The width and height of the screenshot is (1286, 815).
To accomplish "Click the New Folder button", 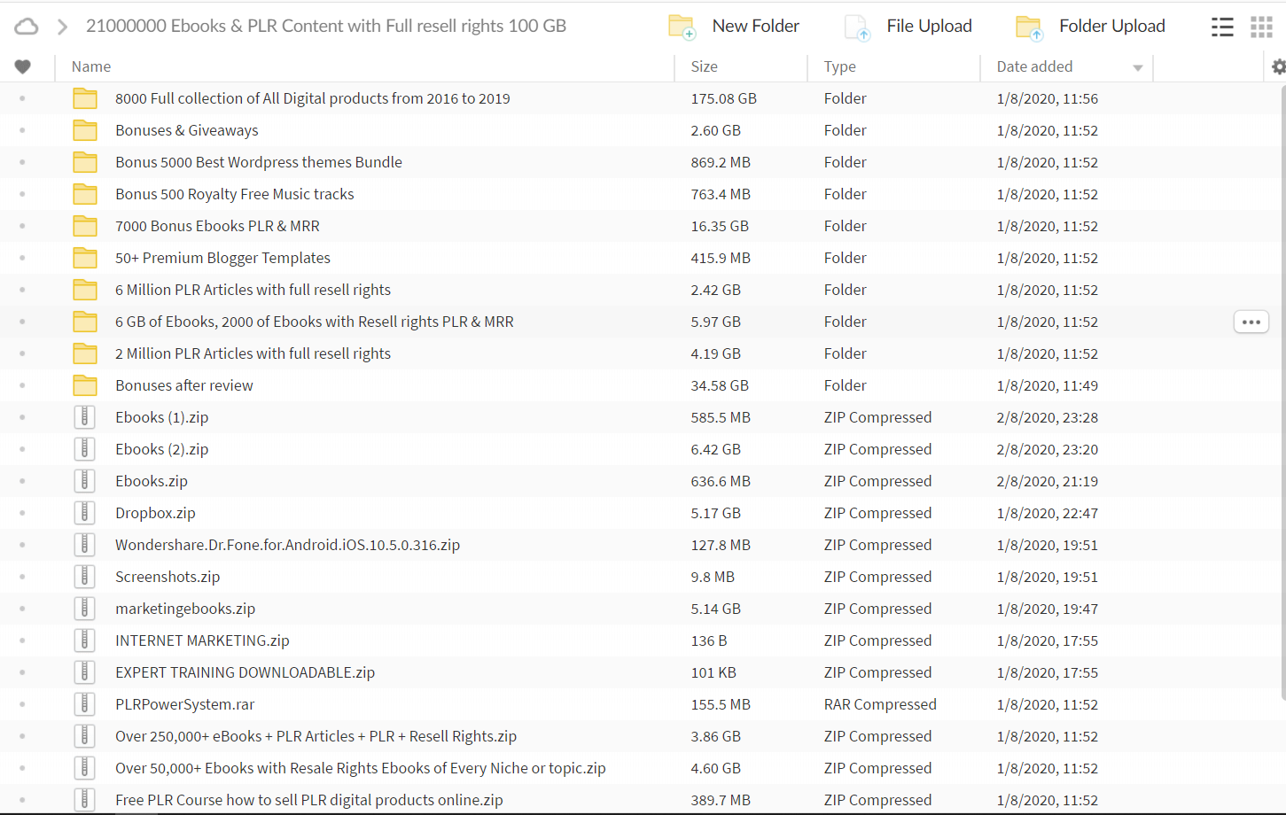I will click(735, 27).
